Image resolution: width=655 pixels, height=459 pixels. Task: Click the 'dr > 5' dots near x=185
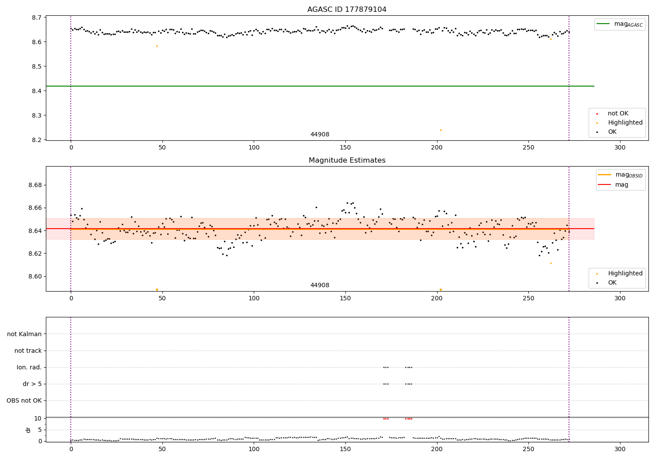[408, 384]
